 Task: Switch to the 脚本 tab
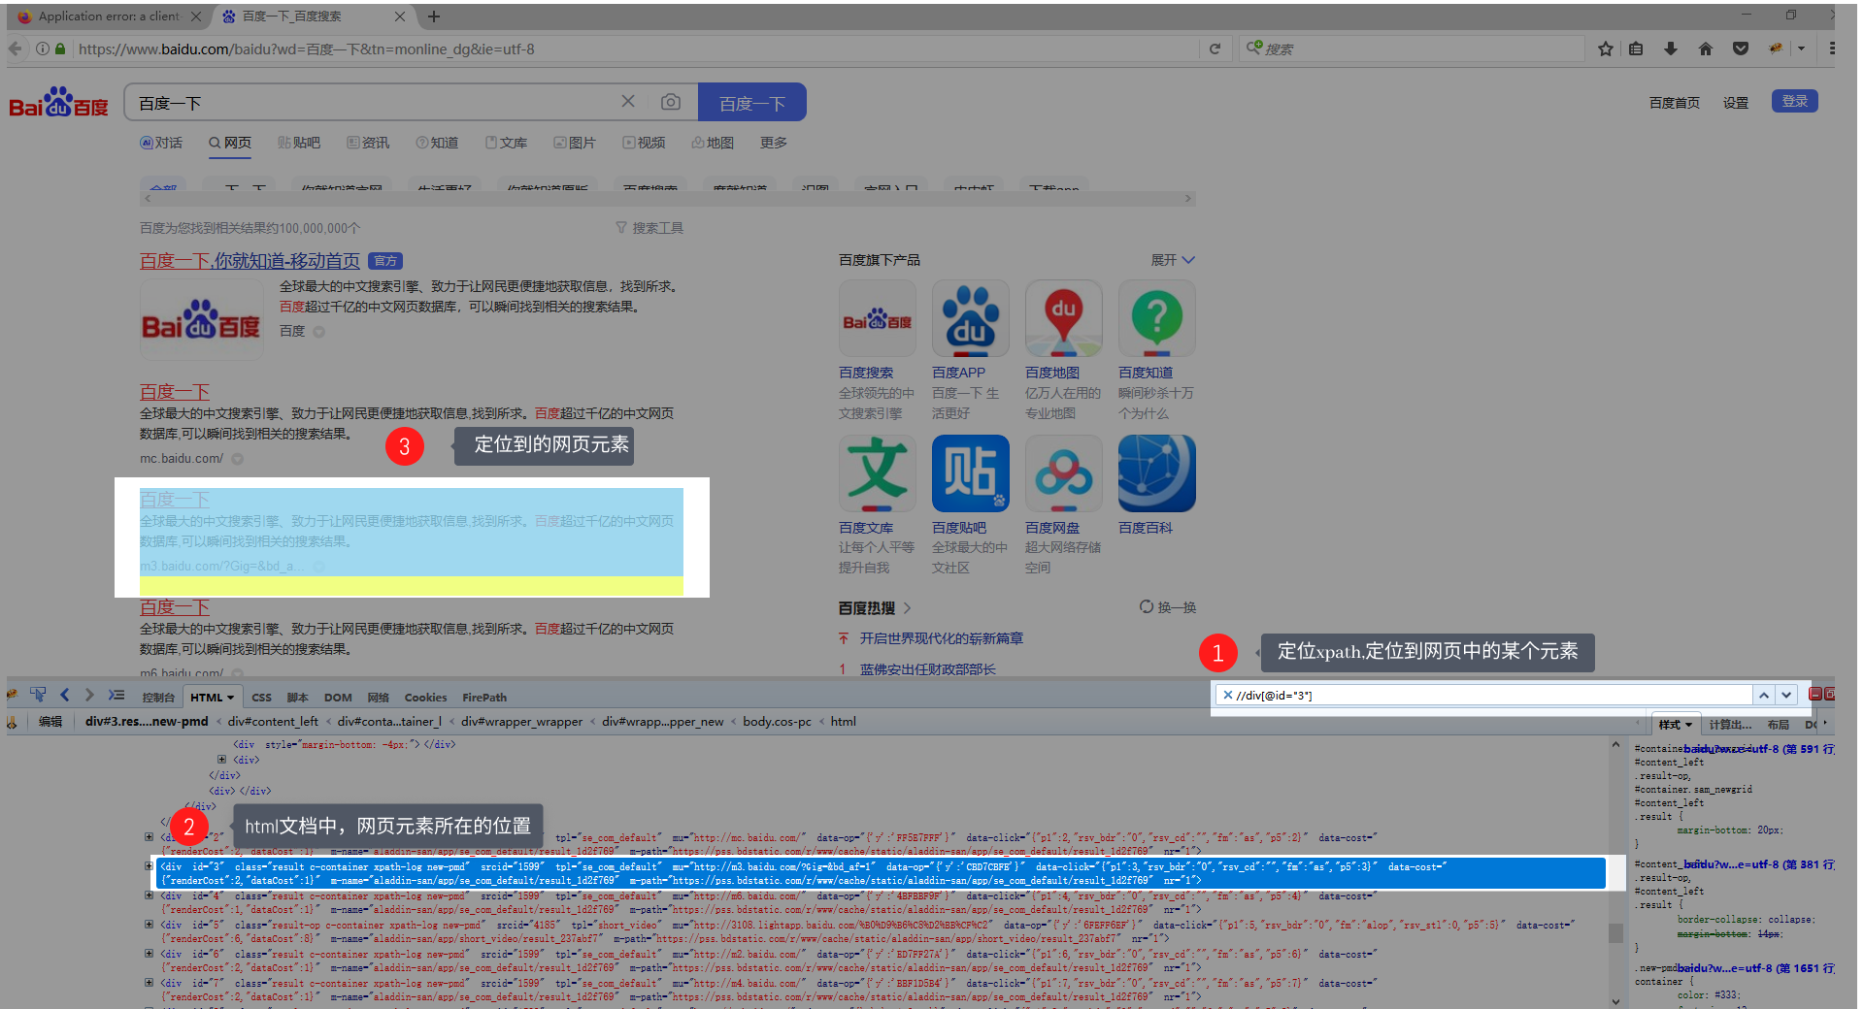click(297, 698)
